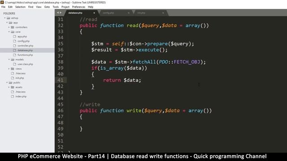Click the Sublime Text title bar icon

click(x=2, y=2)
